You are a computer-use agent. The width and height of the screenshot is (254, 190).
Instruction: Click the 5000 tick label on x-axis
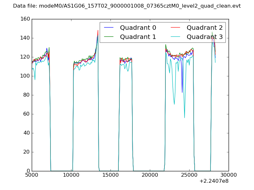[32, 175]
